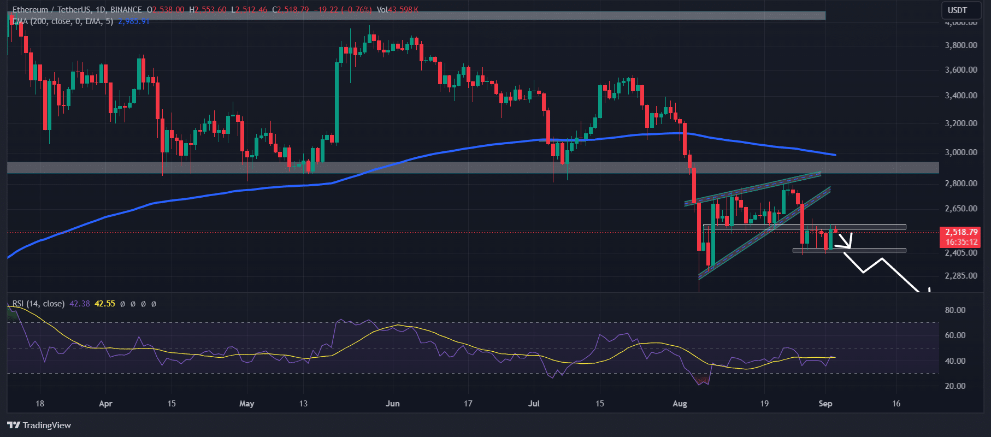Viewport: 991px width, 437px height.
Task: Click the May date label on time axis
Action: click(x=246, y=404)
